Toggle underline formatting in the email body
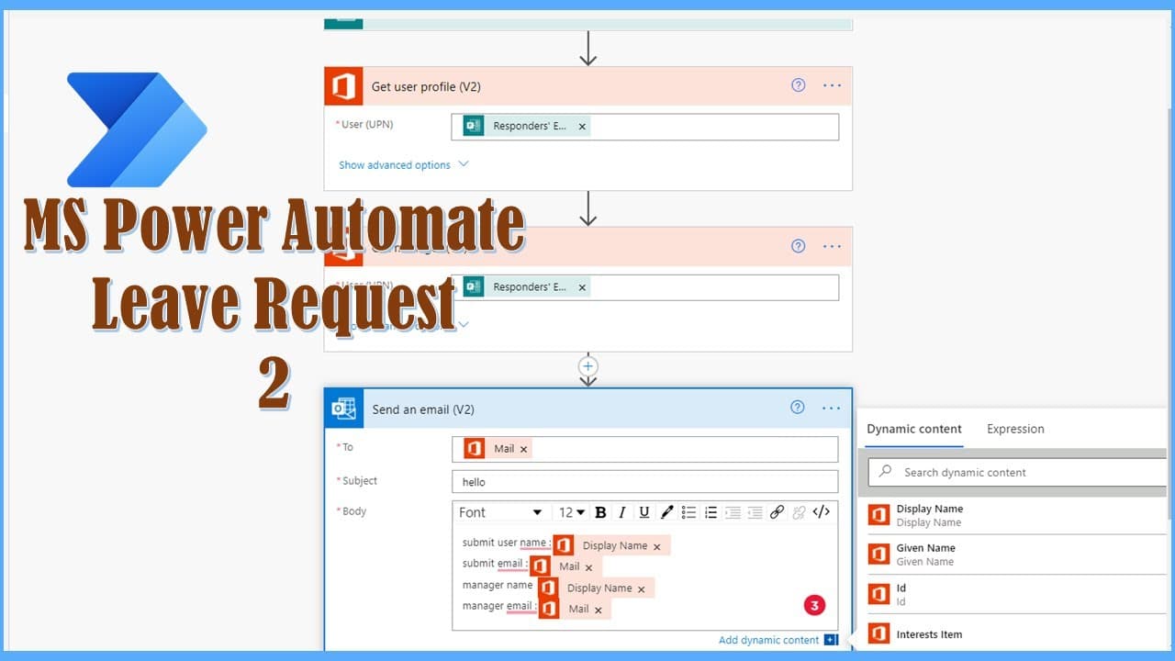1175x661 pixels. 644,512
